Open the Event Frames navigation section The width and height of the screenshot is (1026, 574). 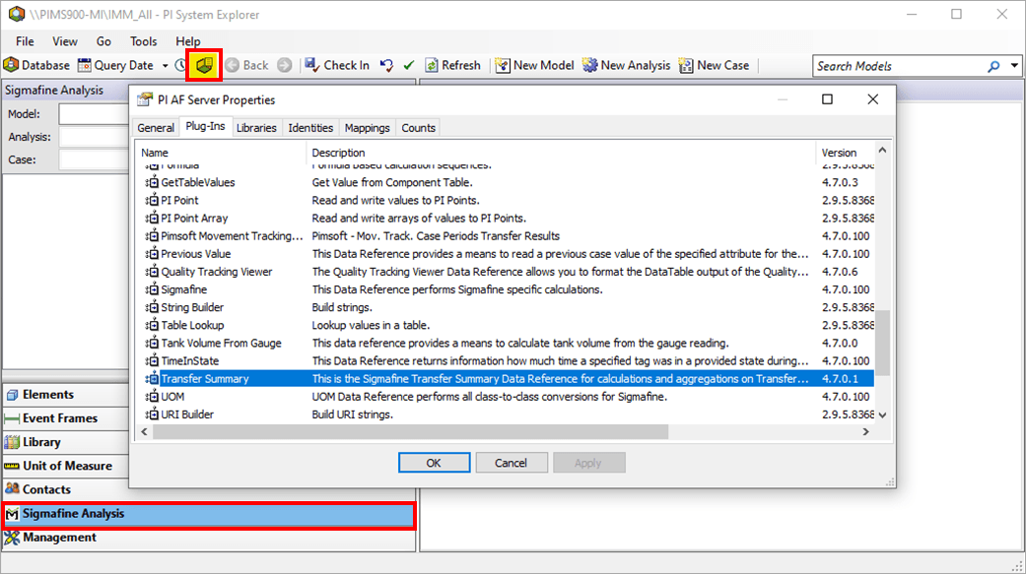60,418
